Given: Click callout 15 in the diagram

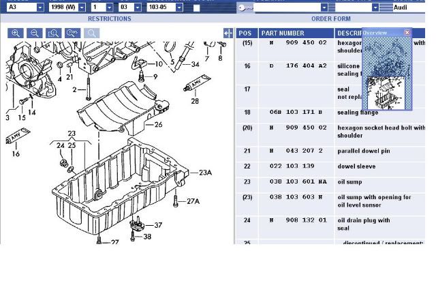Looking at the screenshot, I should (22, 118).
